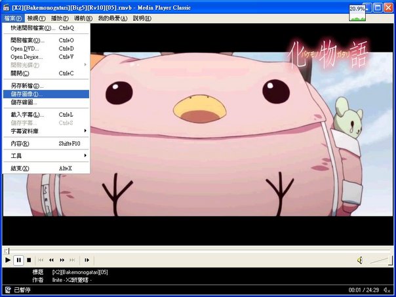
Task: Click the status bar icon beside 已暫停
Action: click(8, 290)
